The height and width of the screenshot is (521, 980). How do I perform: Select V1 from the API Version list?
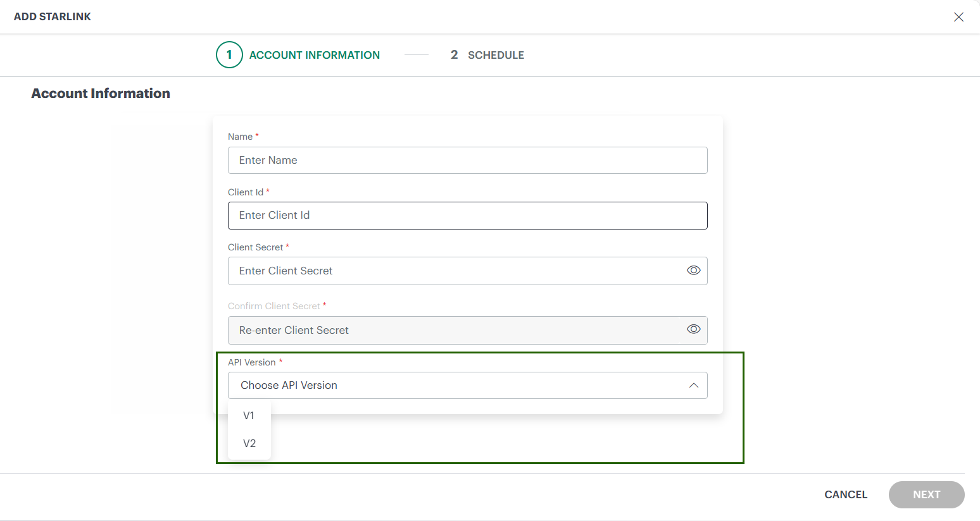249,415
